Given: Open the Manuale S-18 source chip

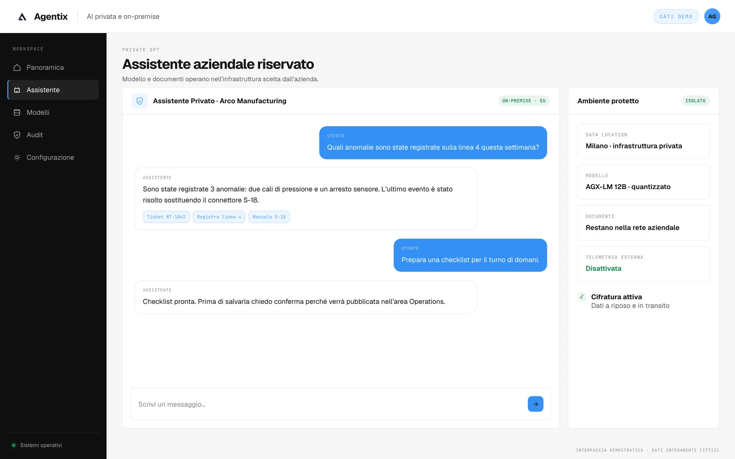Looking at the screenshot, I should point(269,217).
